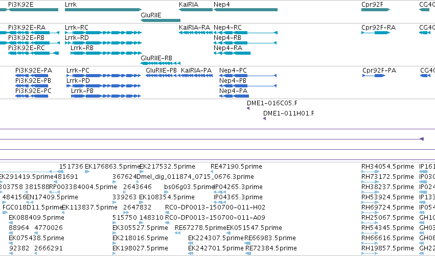The width and height of the screenshot is (435, 256).
Task: Select transcript Nep4-RA
Action: tap(232, 53)
